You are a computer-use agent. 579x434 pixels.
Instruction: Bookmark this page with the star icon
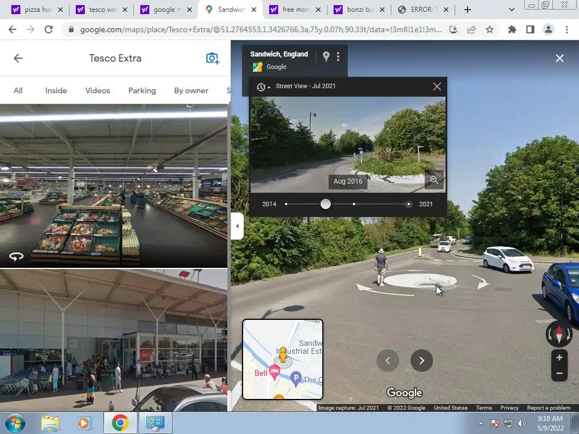point(490,29)
